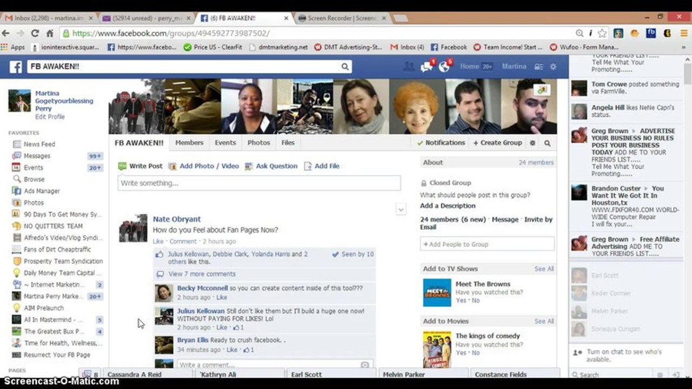Bookmark this page with star icon
The width and height of the screenshot is (692, 389).
(602, 33)
